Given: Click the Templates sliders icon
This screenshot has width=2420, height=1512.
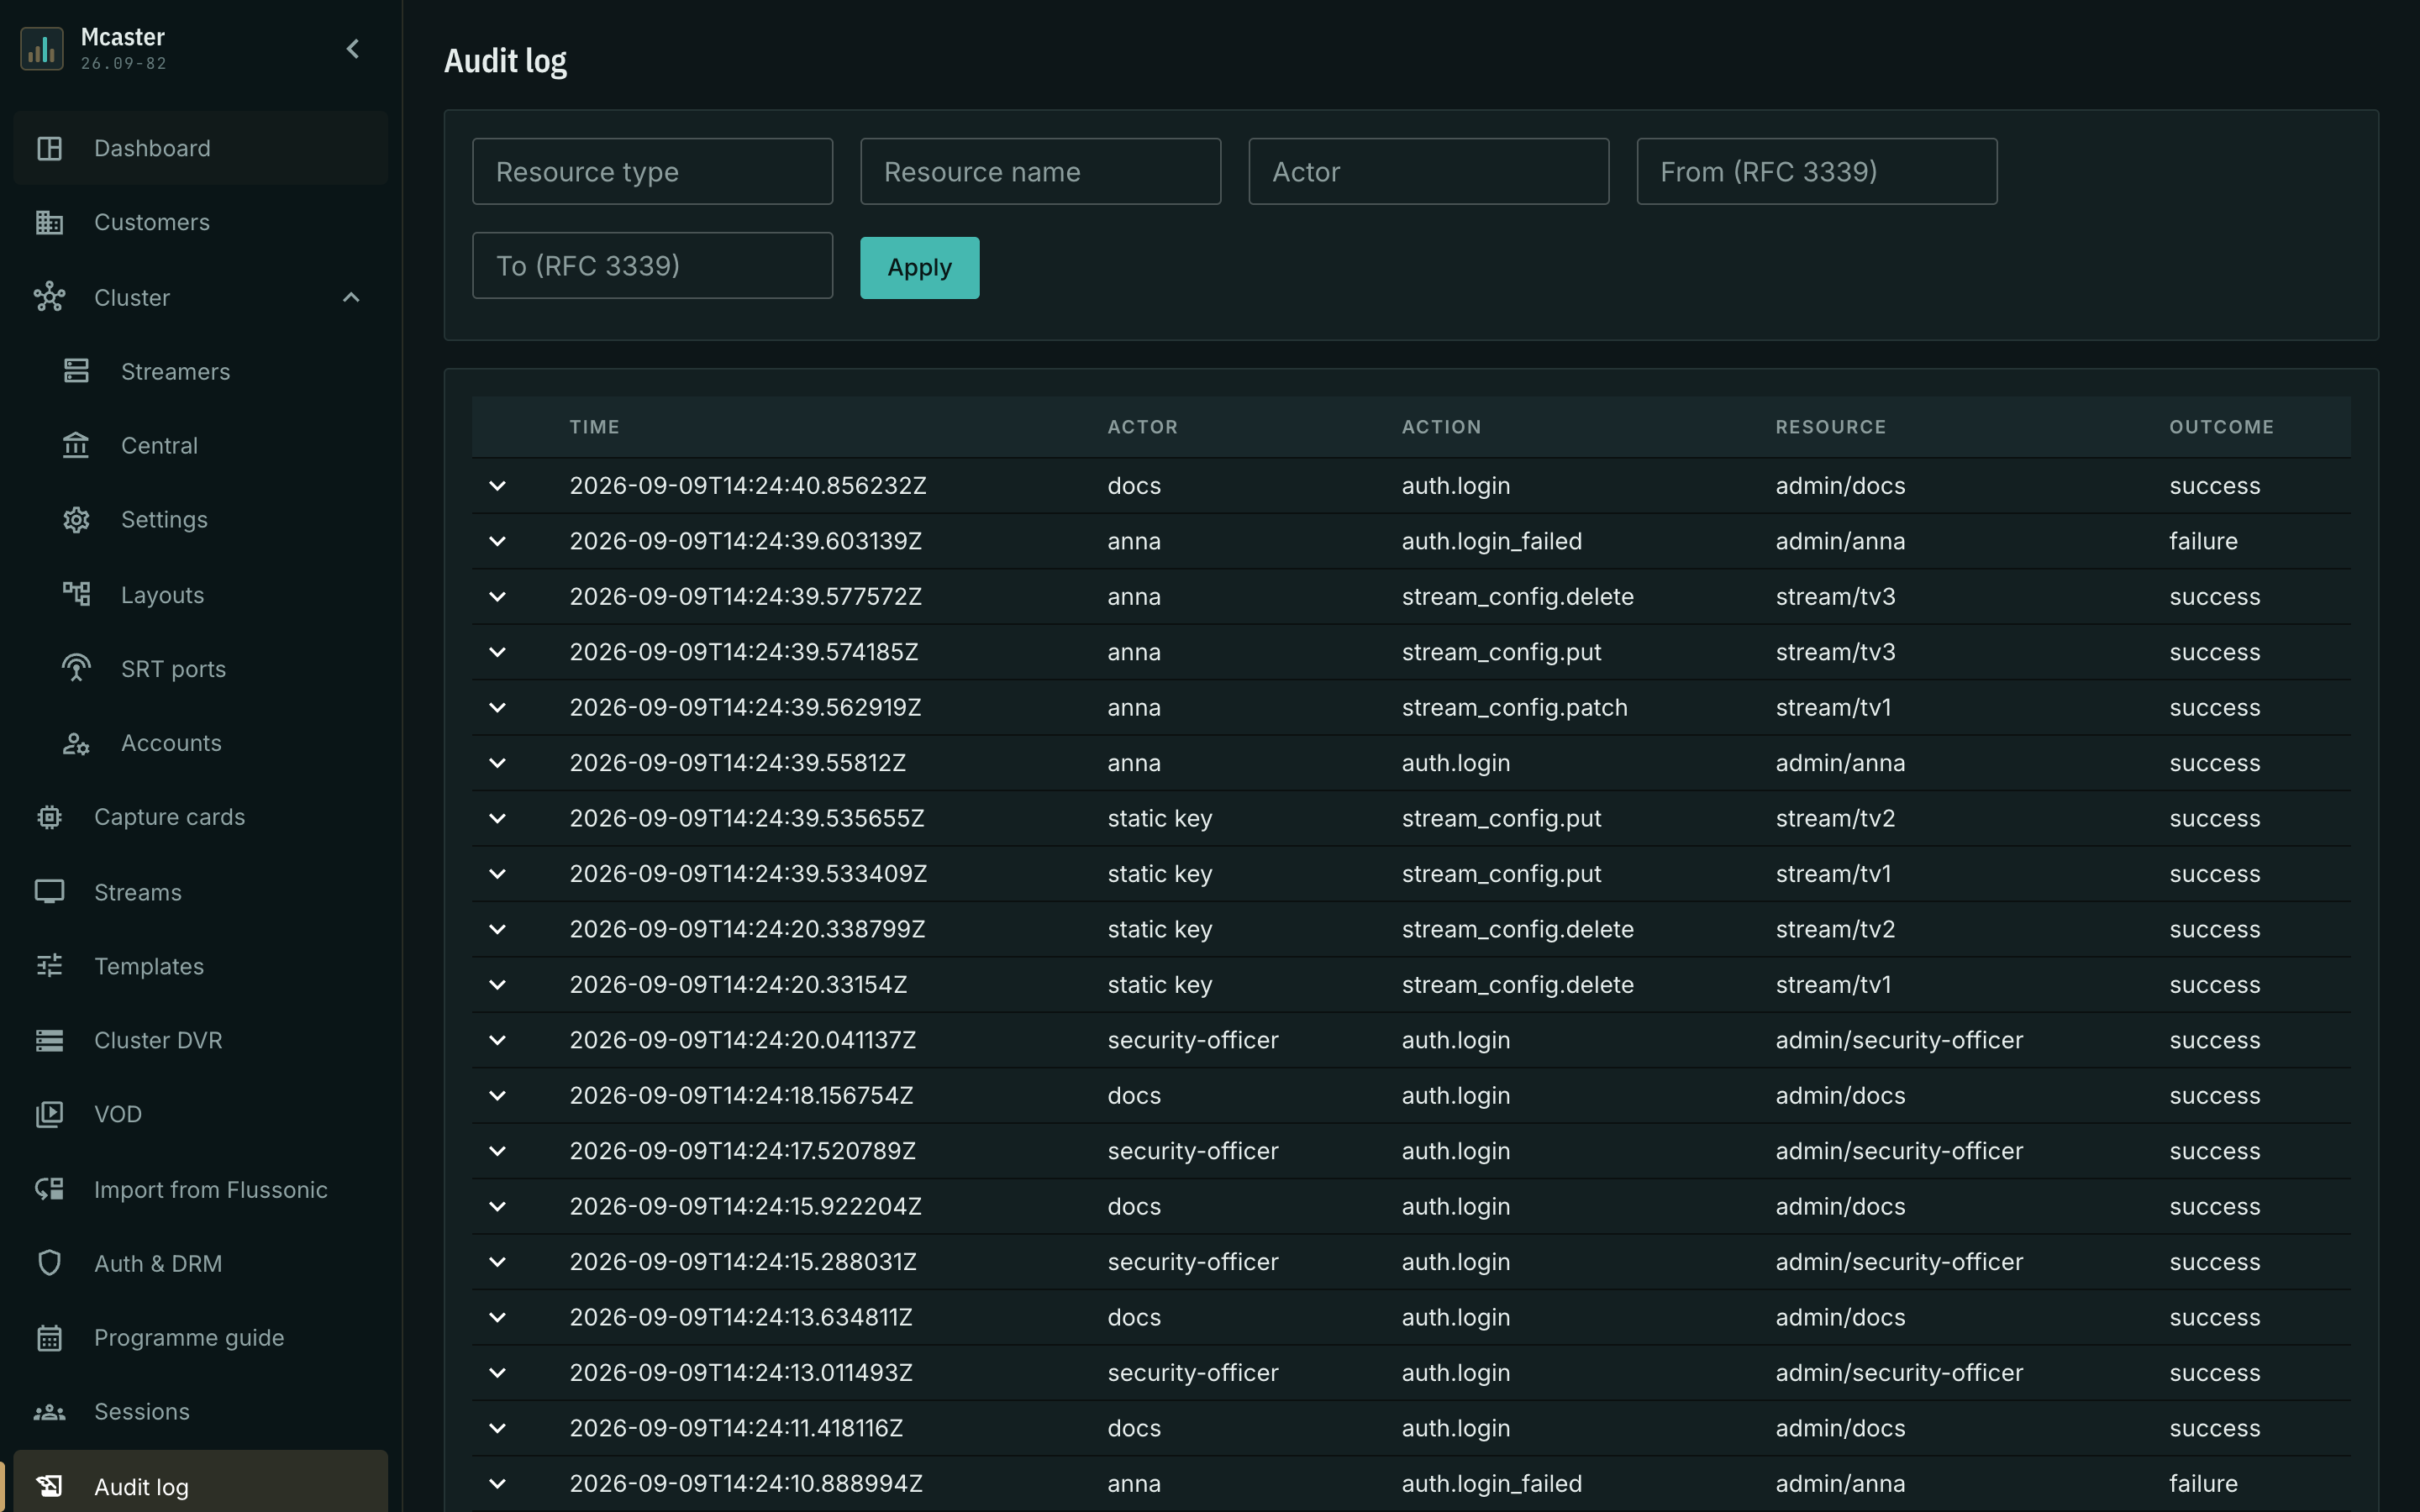Looking at the screenshot, I should (49, 966).
